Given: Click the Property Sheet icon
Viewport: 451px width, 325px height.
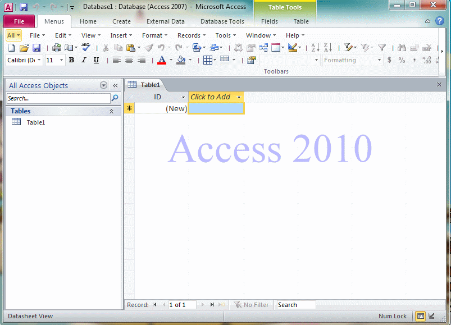Looking at the screenshot, I should pyautogui.click(x=252, y=60).
